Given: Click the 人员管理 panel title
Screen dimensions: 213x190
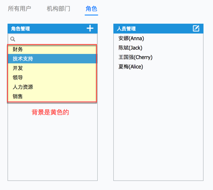Looking at the screenshot, I should tap(126, 29).
